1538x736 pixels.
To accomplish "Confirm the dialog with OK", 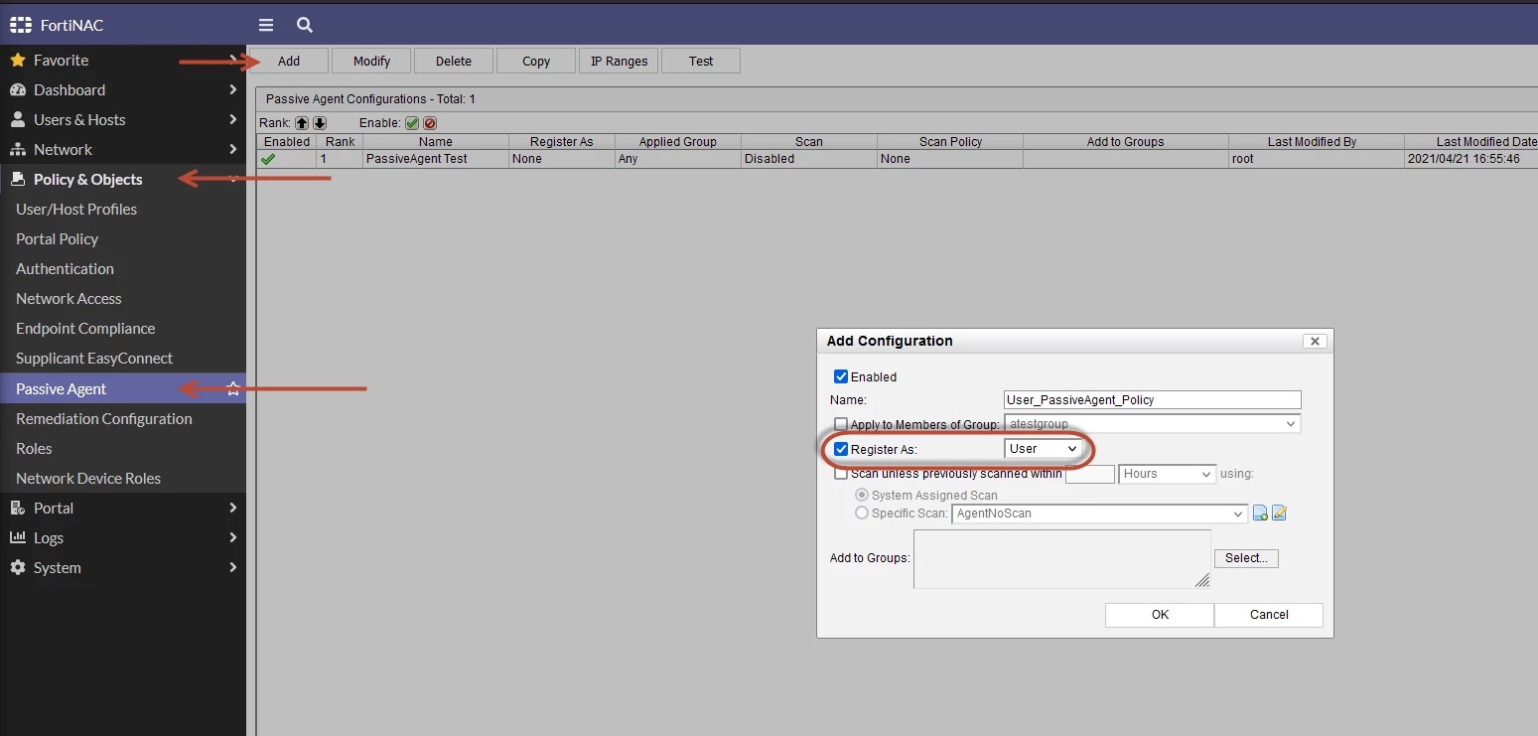I will pyautogui.click(x=1160, y=615).
